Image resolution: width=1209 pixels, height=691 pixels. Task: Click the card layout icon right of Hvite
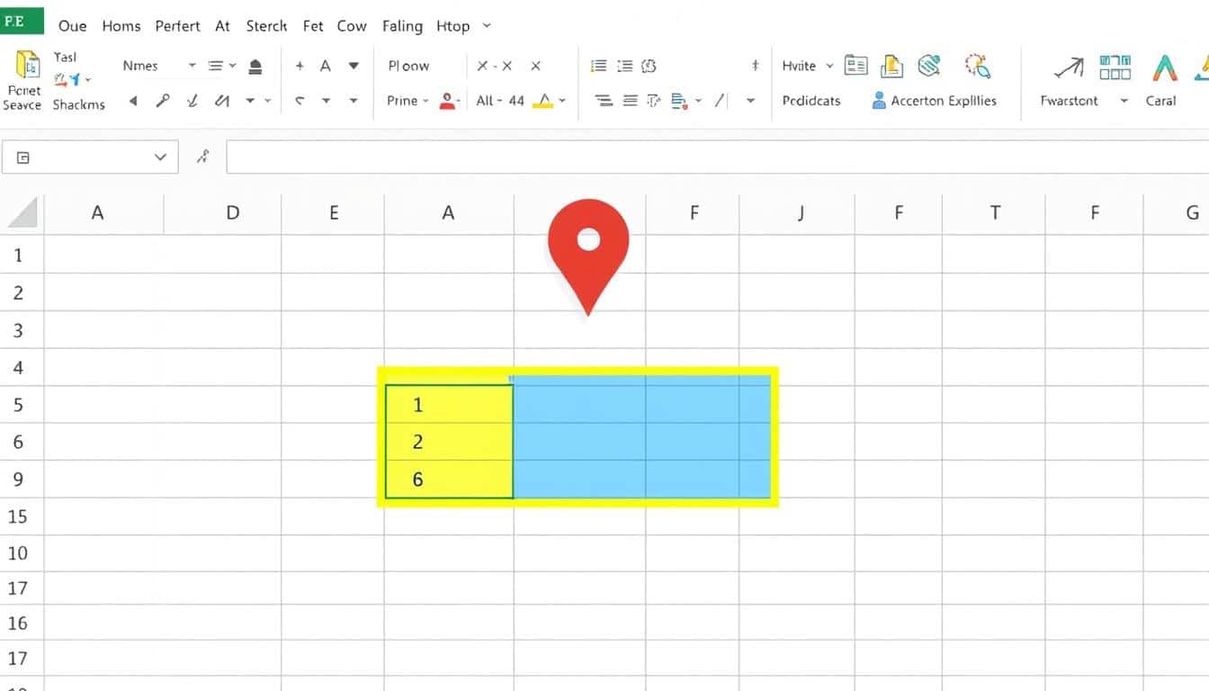856,66
